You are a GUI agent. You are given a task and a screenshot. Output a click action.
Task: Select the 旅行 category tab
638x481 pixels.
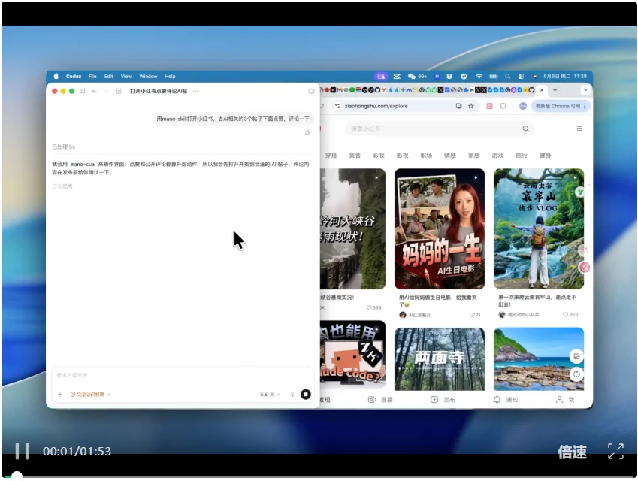pyautogui.click(x=522, y=155)
